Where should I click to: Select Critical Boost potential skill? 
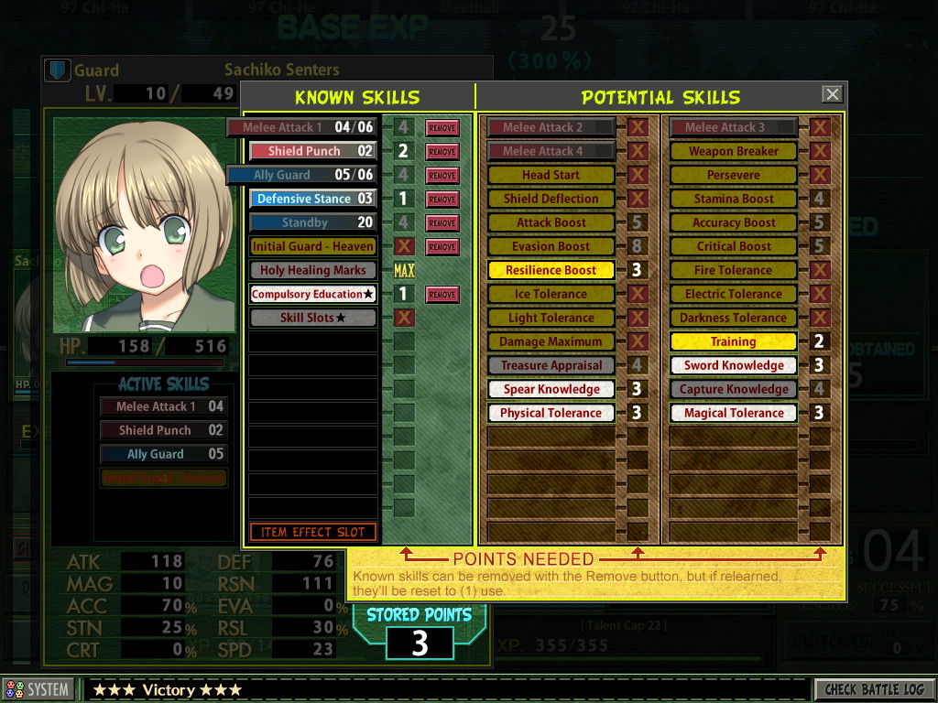pos(734,246)
